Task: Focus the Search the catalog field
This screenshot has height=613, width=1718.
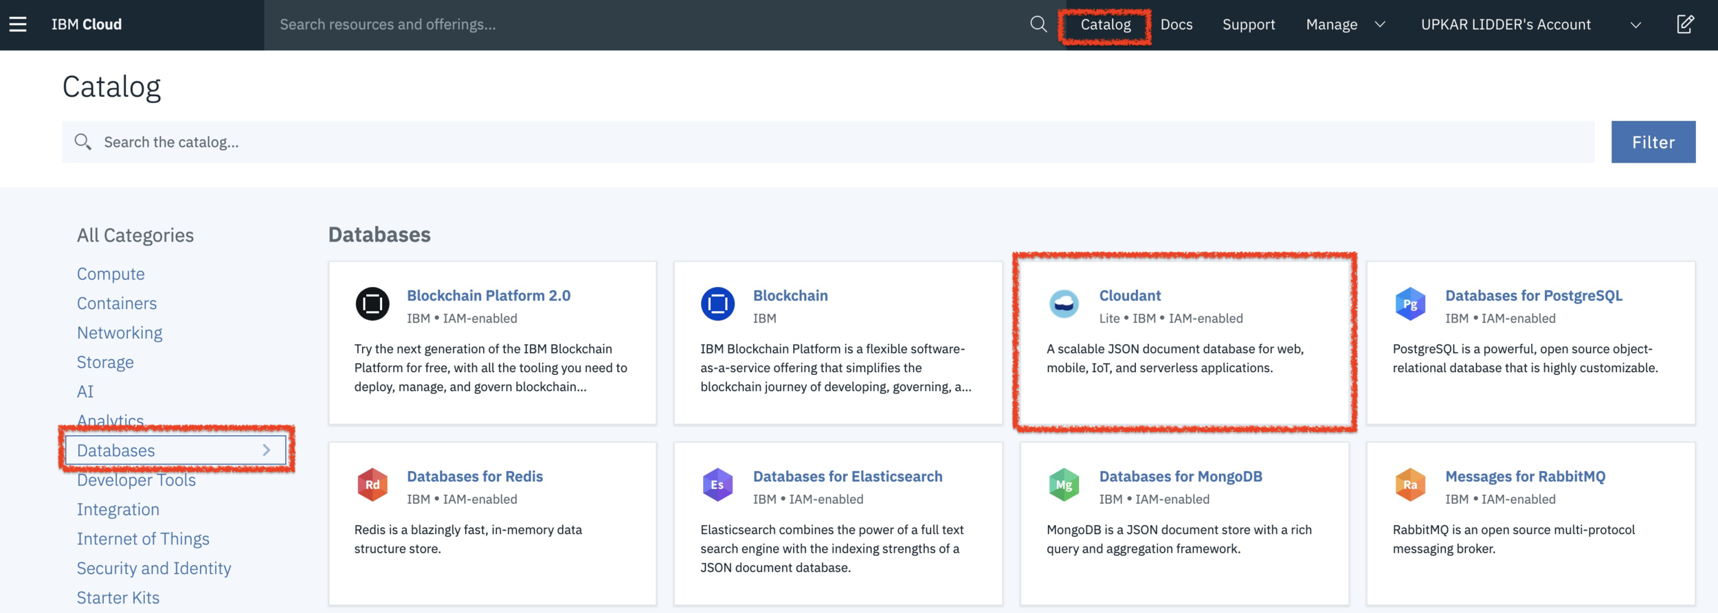Action: click(x=828, y=142)
